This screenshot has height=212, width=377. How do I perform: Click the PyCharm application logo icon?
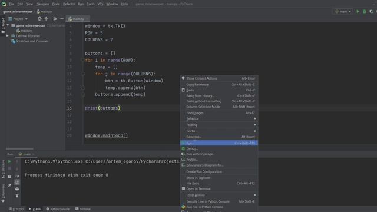click(4, 4)
